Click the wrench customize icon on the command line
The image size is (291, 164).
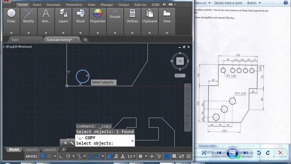[72, 143]
